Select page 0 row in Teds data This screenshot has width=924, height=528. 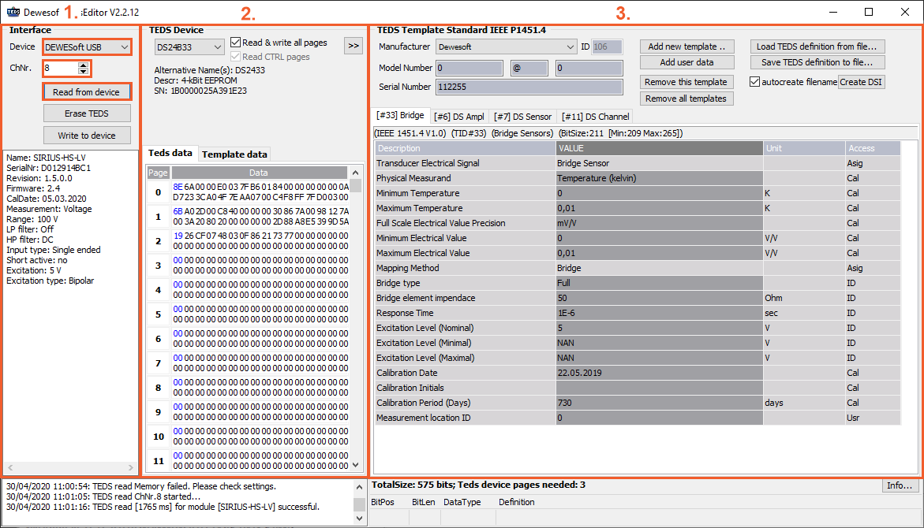coord(248,192)
